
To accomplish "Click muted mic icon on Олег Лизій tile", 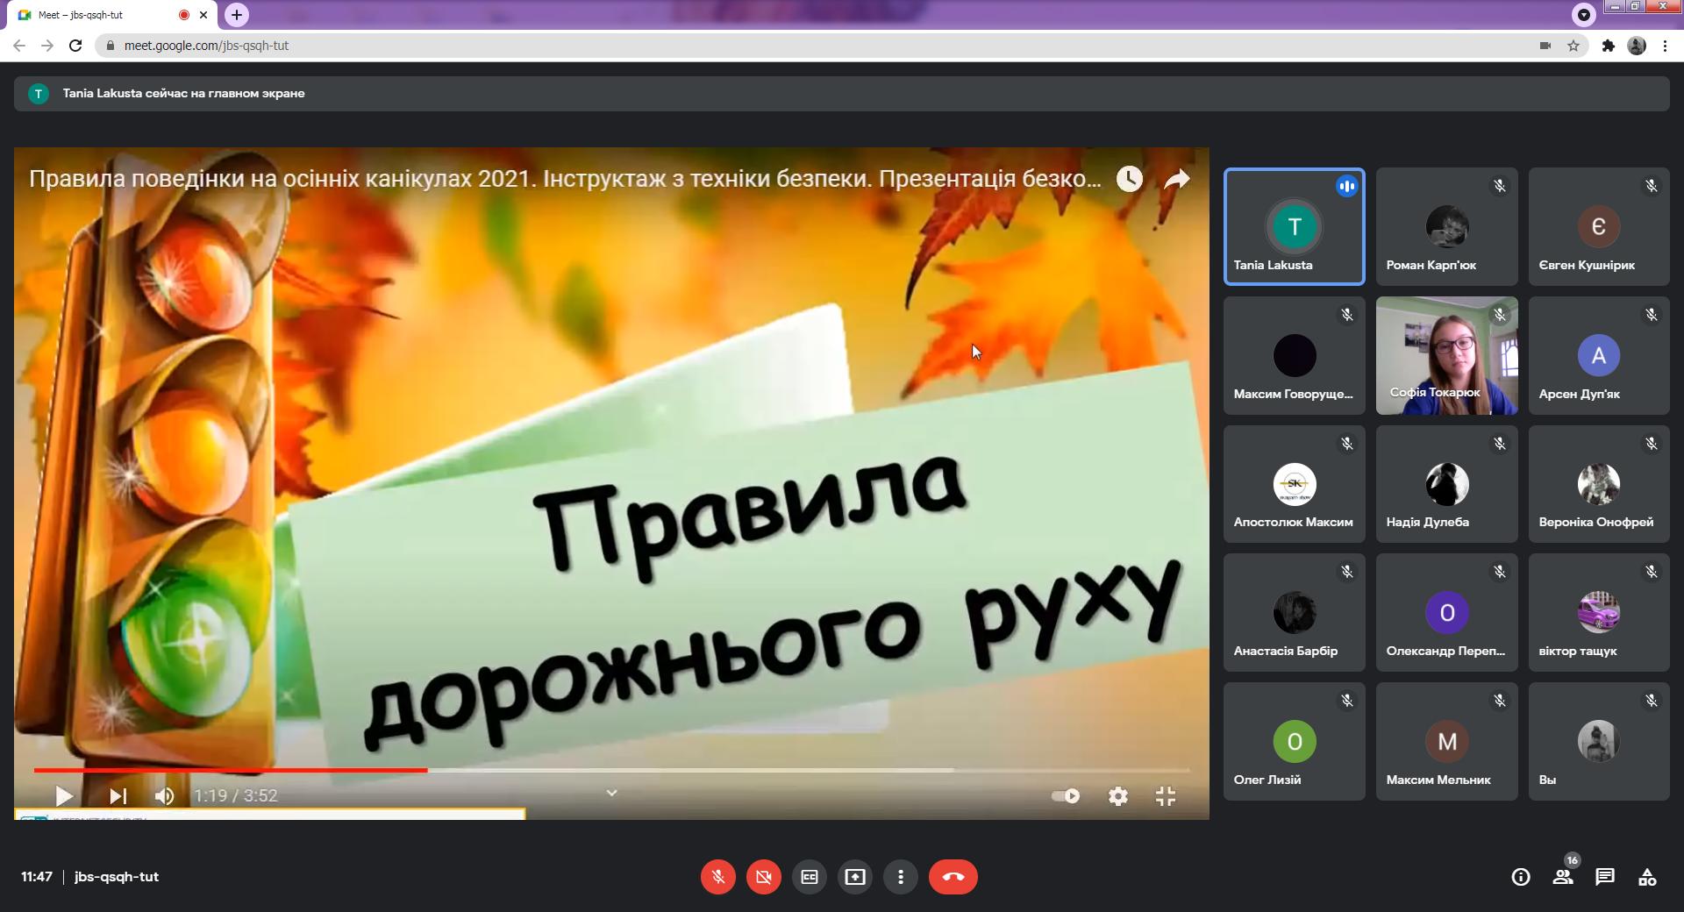I will click(x=1347, y=701).
